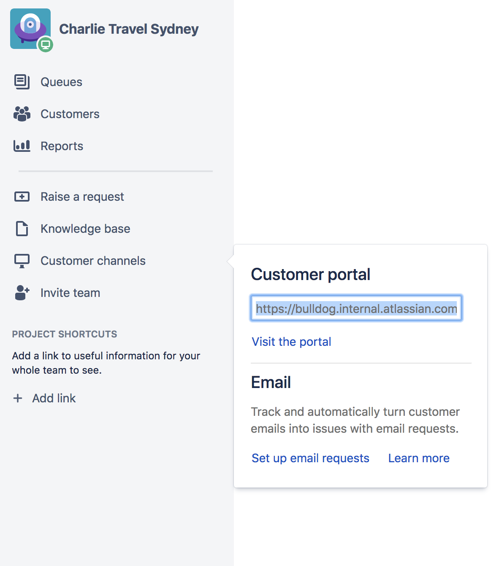Click Add link under Project Shortcuts
Viewport: 499px width, 566px height.
click(54, 398)
